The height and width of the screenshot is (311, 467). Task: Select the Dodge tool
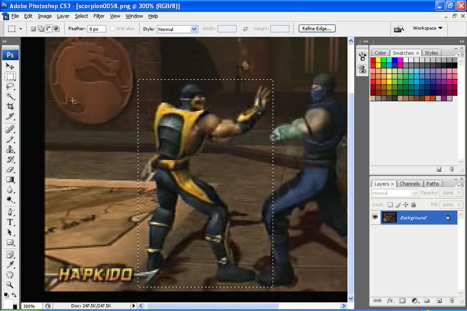click(10, 200)
